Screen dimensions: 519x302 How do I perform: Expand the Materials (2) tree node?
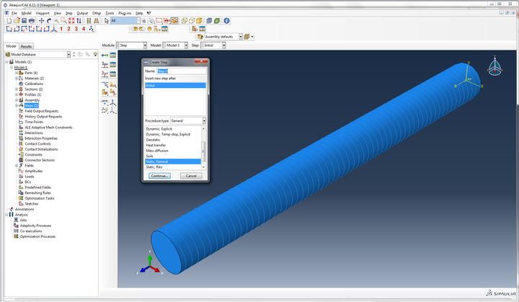(x=16, y=78)
